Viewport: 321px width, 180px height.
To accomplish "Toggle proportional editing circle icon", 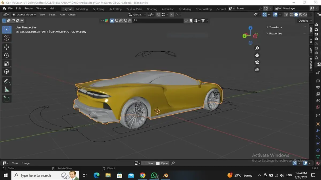I will pos(172,15).
